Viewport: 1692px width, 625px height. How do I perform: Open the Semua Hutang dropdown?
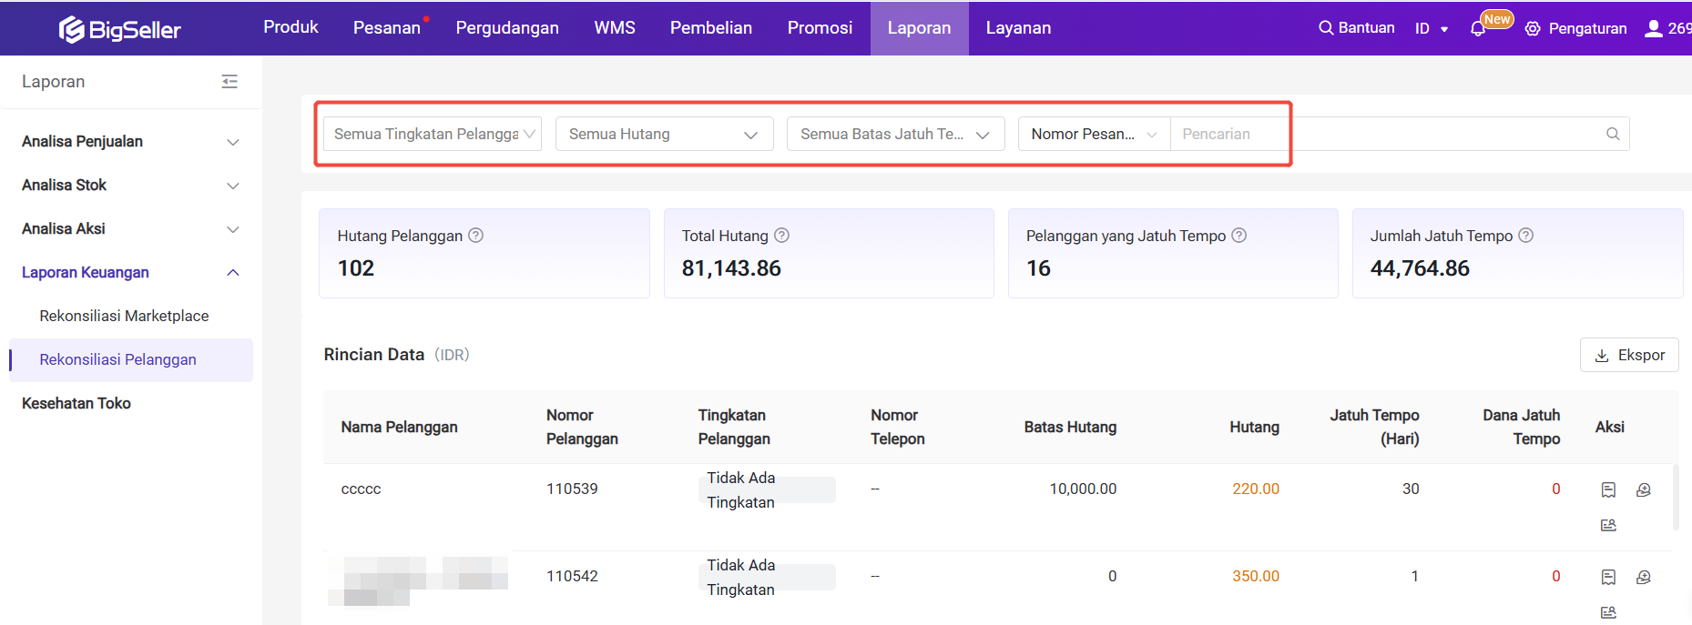[664, 134]
